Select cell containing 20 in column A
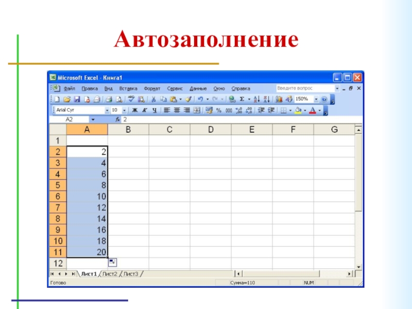The image size is (412, 309). 87,252
